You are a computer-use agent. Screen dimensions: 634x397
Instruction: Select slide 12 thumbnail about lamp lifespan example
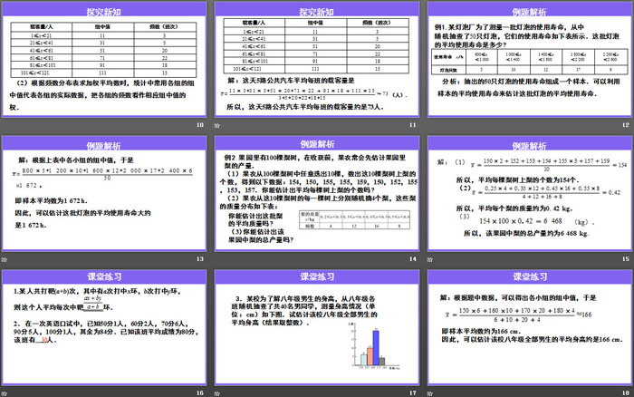click(530, 60)
